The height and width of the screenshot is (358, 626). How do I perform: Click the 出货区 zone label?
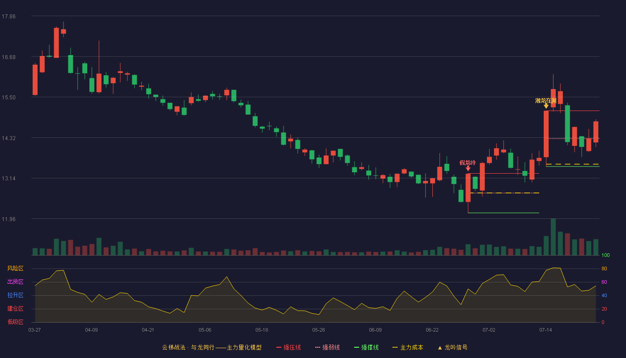pos(15,282)
